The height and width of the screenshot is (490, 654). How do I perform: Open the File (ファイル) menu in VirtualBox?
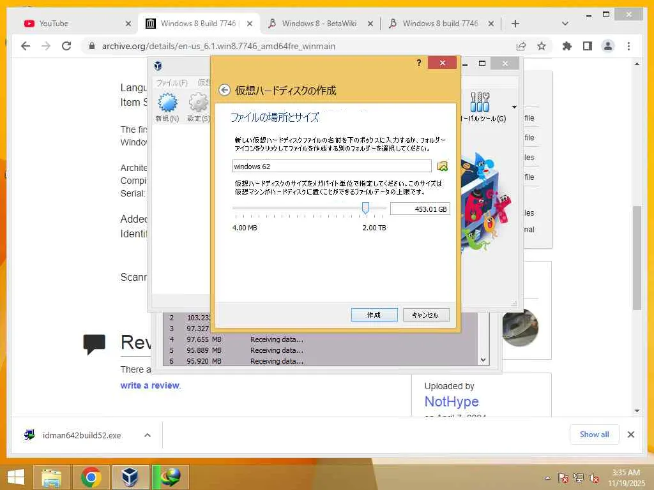click(172, 83)
